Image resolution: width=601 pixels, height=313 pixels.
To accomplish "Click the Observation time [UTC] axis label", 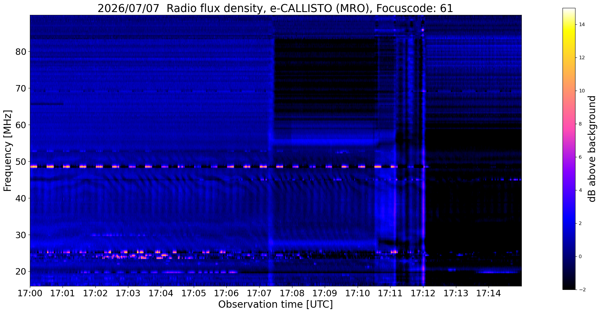I will (x=275, y=304).
